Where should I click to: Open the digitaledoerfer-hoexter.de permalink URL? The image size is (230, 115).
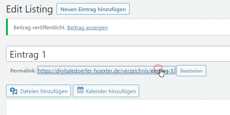(x=102, y=71)
